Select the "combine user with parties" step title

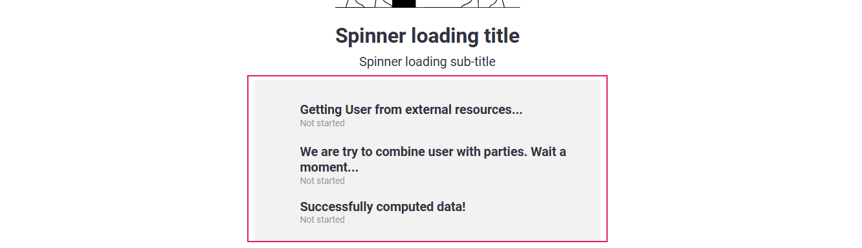click(433, 159)
